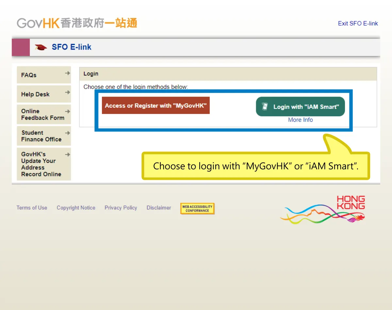Select FAQs in the sidebar menu
The height and width of the screenshot is (310, 392).
click(29, 75)
